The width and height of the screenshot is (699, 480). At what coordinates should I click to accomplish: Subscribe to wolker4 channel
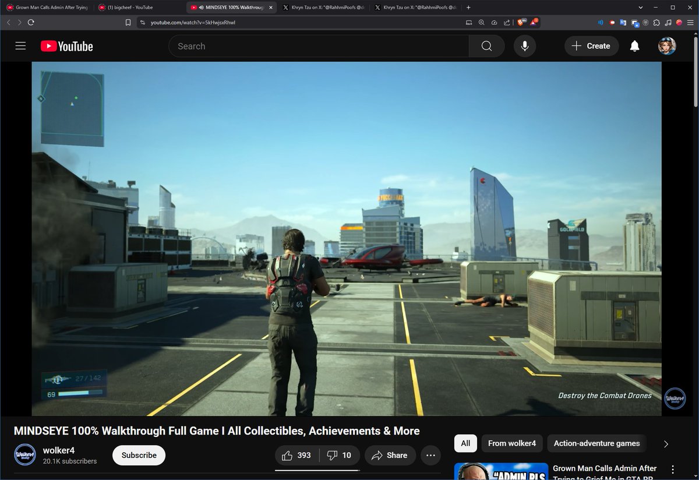(x=139, y=455)
